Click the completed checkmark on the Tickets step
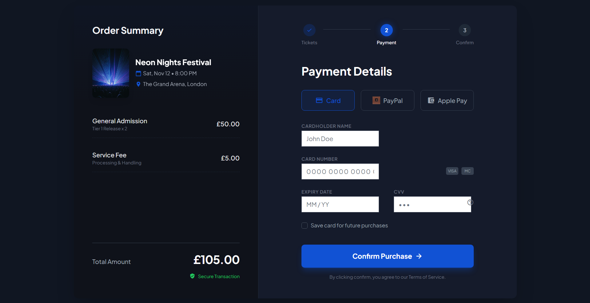590x303 pixels. click(309, 30)
